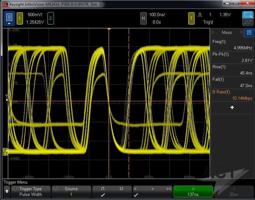Select the zoom box selection tool
Viewport: 255px width, 200px height.
(x=248, y=15)
